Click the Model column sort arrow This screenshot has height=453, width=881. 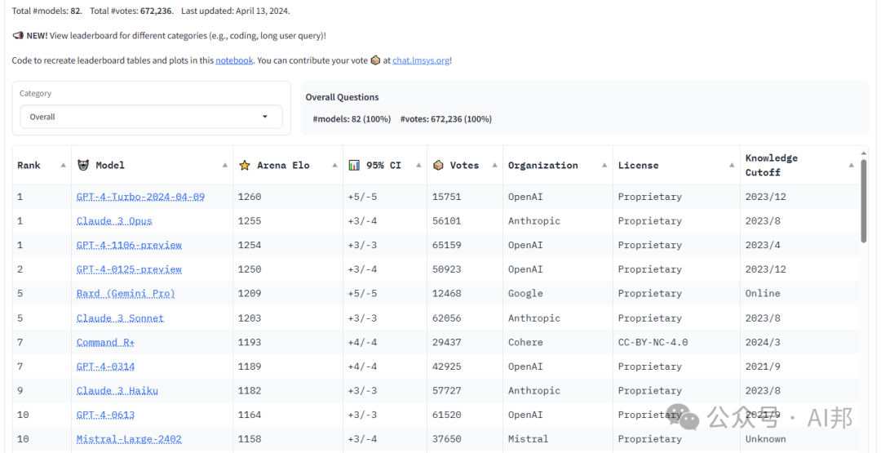[225, 166]
